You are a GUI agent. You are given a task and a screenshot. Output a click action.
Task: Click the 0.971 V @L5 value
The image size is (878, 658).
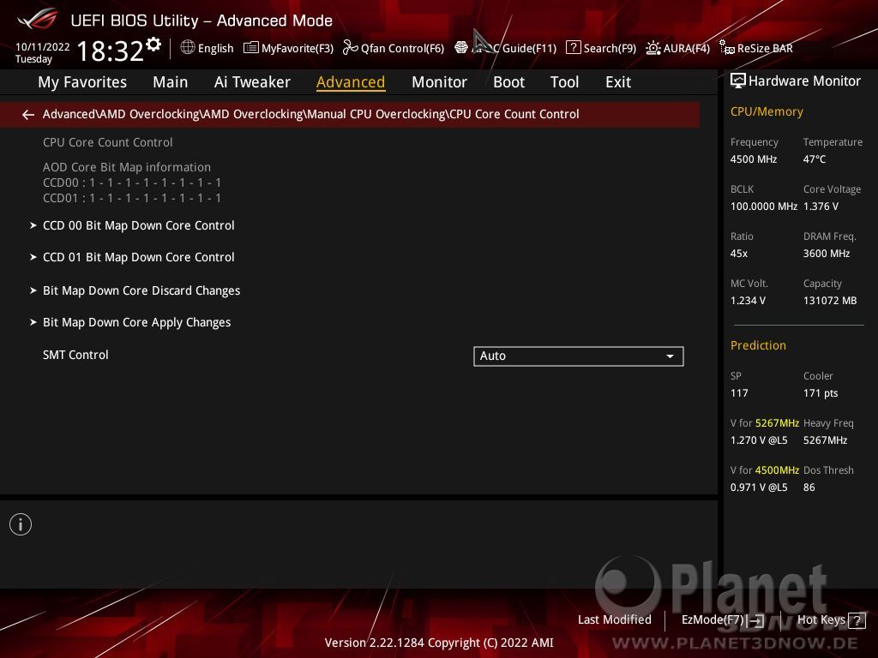759,488
